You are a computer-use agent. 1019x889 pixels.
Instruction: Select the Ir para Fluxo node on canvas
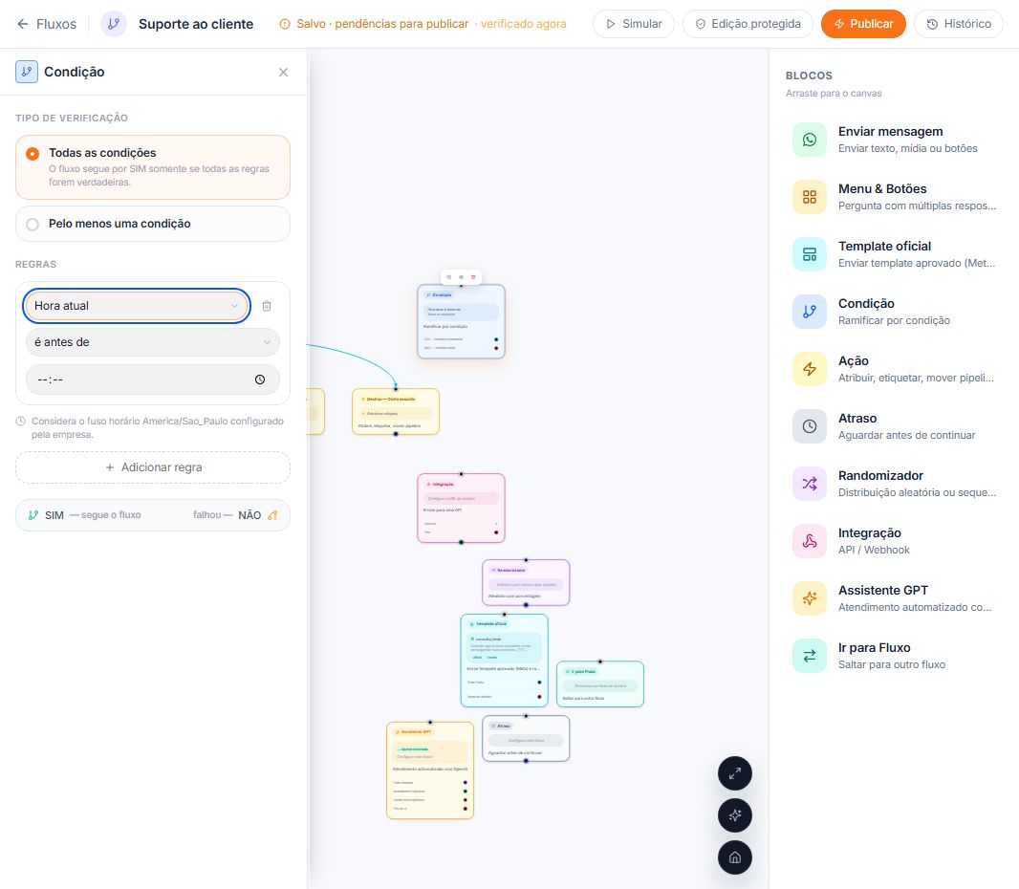pyautogui.click(x=599, y=683)
